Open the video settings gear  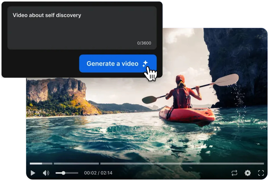tap(248, 173)
